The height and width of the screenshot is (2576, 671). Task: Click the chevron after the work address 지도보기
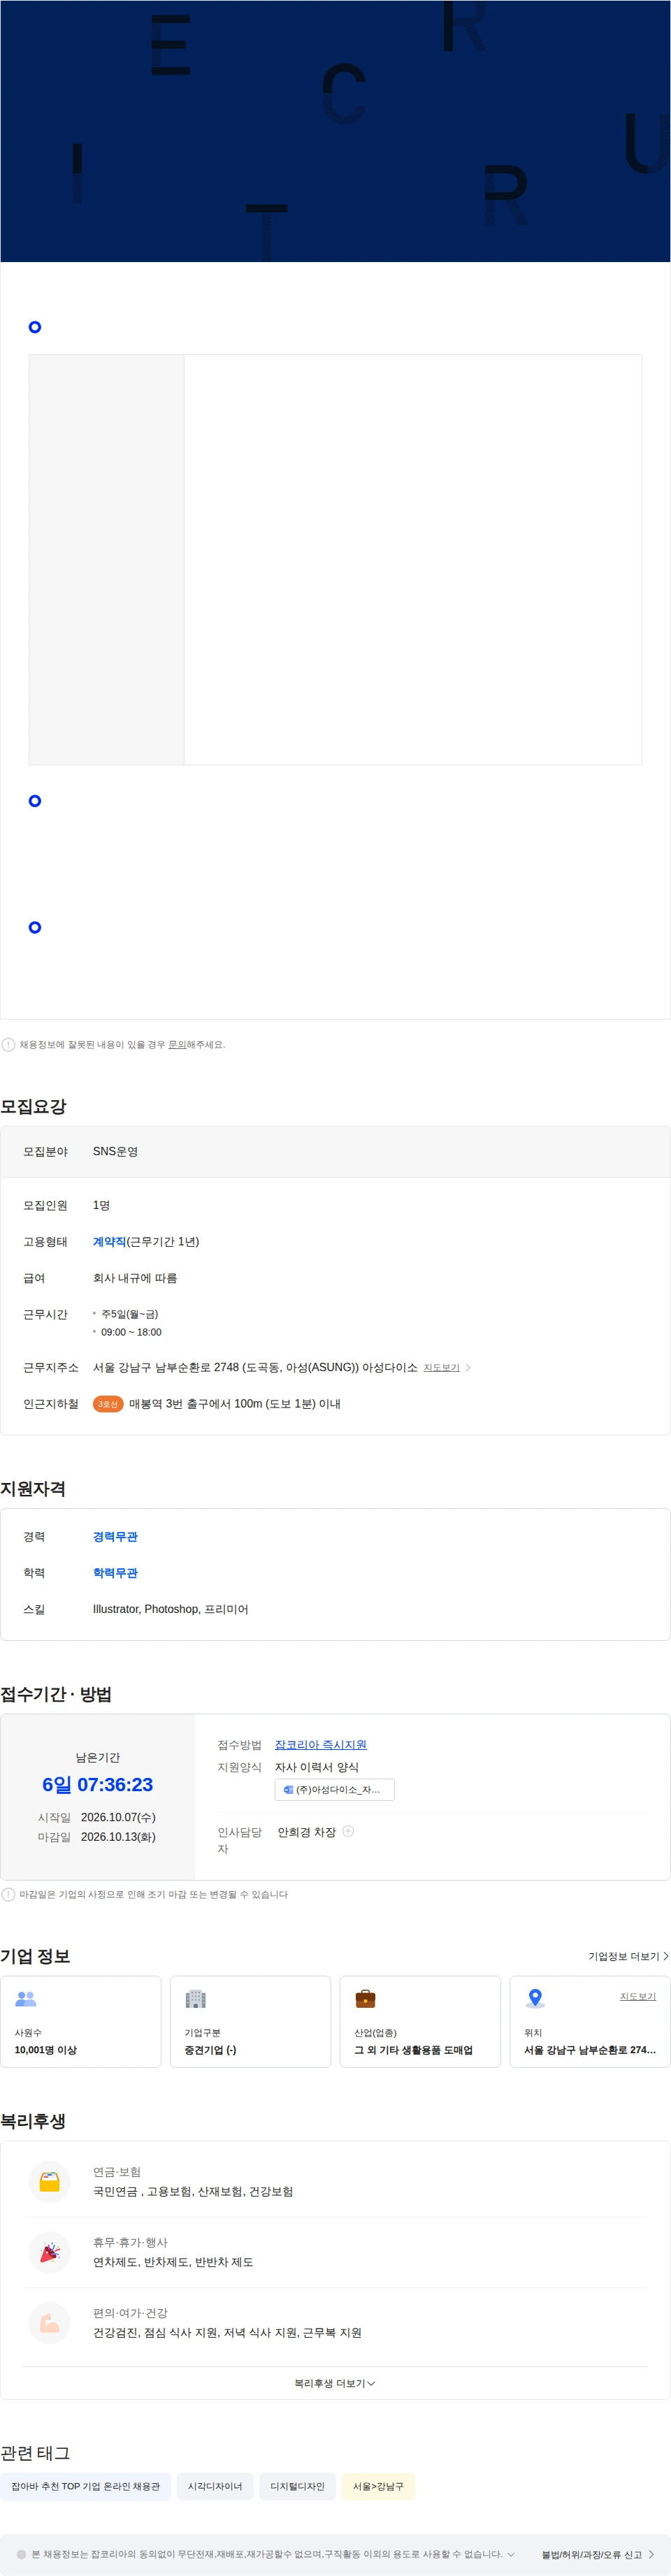[x=468, y=1367]
